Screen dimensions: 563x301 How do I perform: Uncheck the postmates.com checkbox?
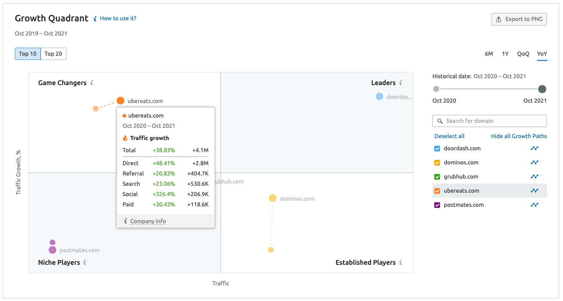tap(437, 205)
